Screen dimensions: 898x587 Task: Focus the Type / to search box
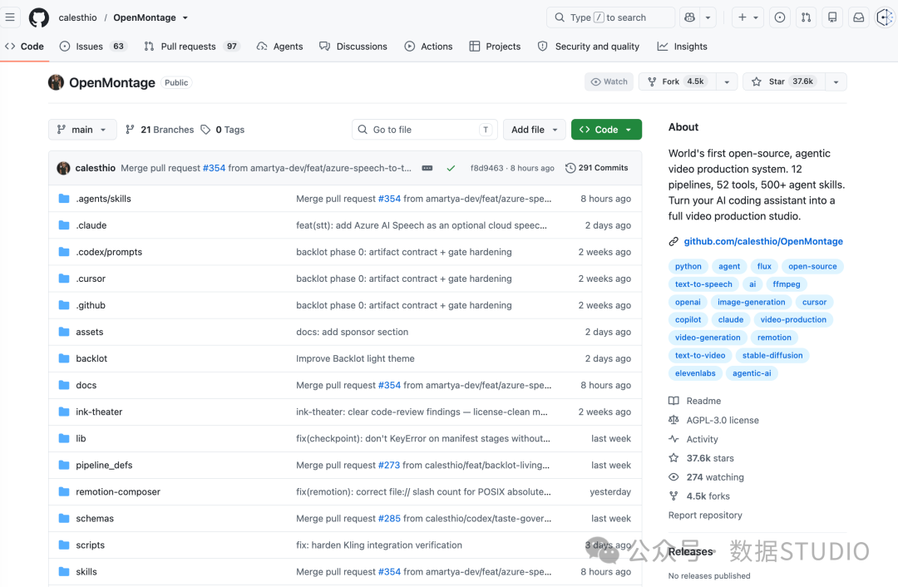610,17
